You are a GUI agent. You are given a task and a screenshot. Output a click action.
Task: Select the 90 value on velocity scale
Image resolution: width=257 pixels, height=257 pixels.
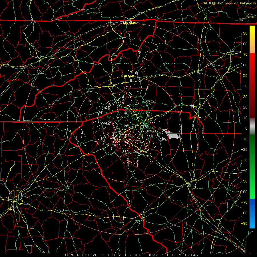tap(245, 33)
